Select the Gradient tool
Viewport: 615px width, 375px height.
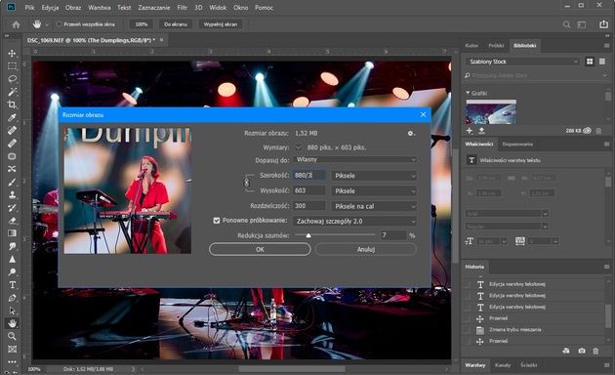click(12, 233)
